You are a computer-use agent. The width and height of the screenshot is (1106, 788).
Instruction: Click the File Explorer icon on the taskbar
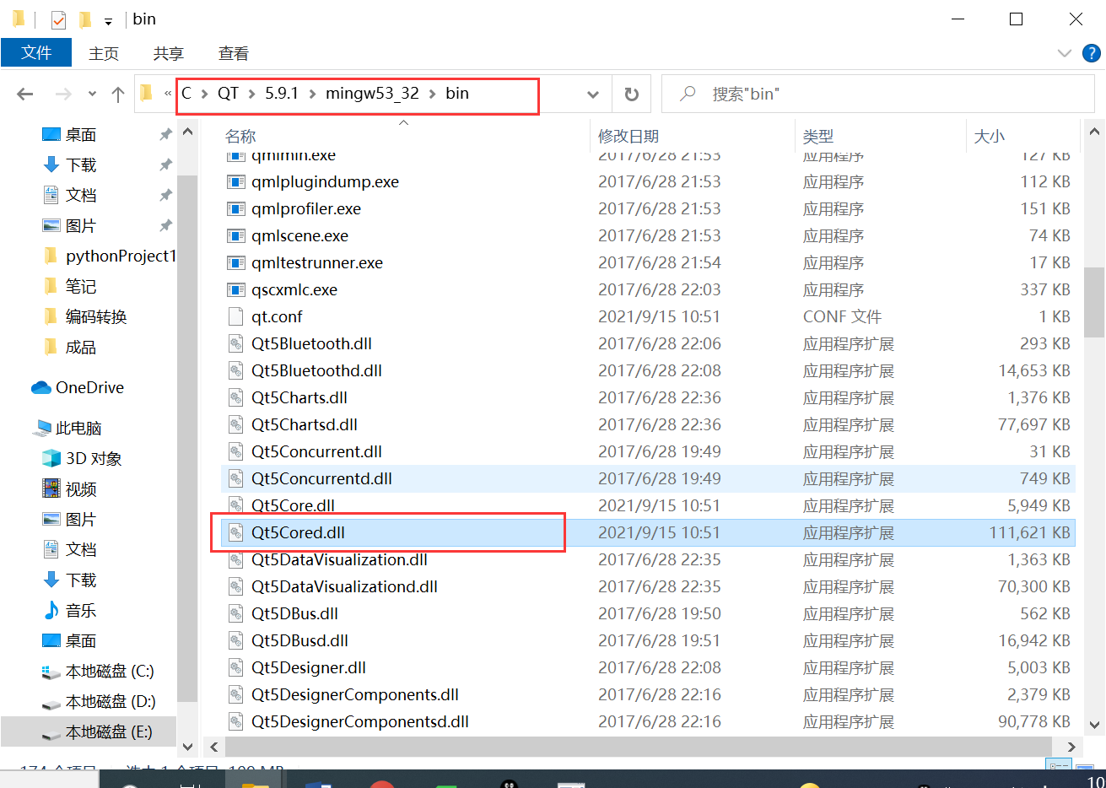click(x=255, y=780)
